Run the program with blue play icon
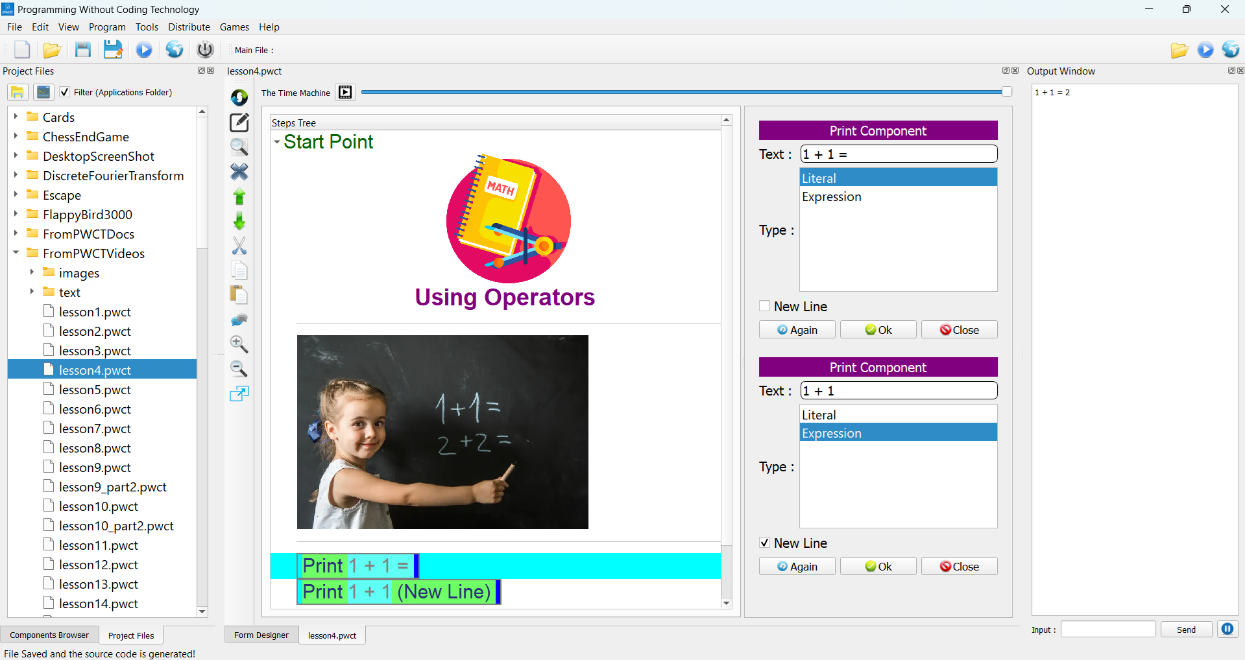Image resolution: width=1245 pixels, height=660 pixels. click(x=144, y=50)
